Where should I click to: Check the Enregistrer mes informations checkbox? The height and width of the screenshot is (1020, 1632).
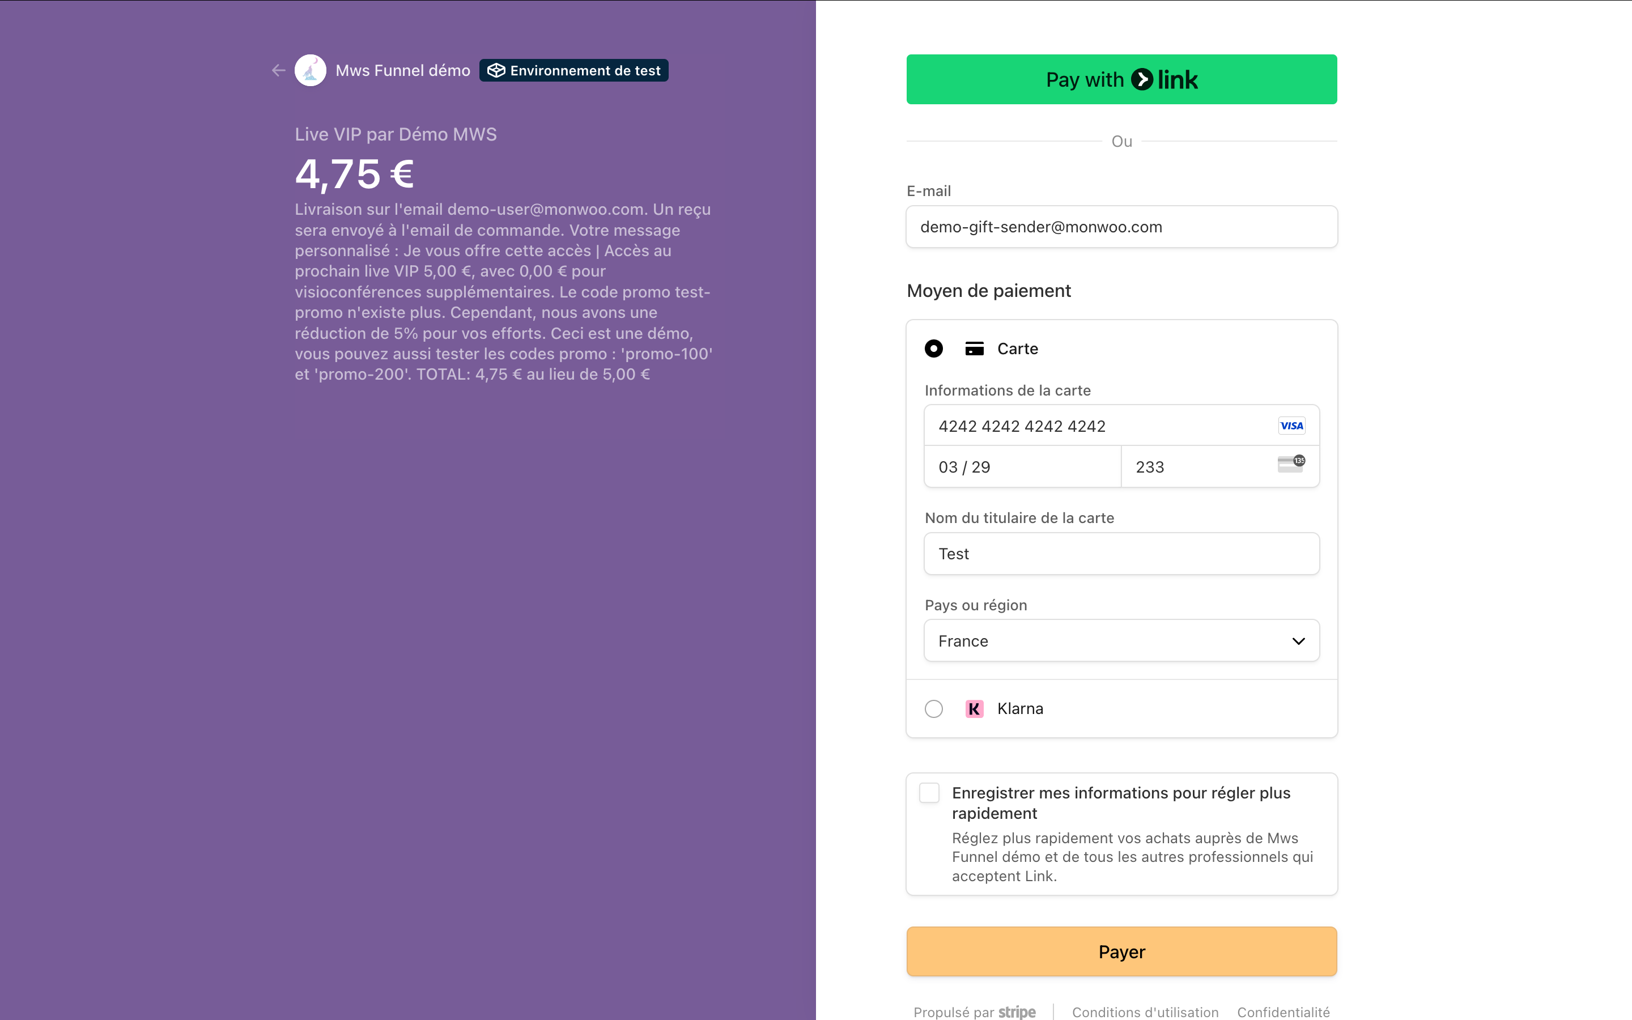pyautogui.click(x=929, y=793)
